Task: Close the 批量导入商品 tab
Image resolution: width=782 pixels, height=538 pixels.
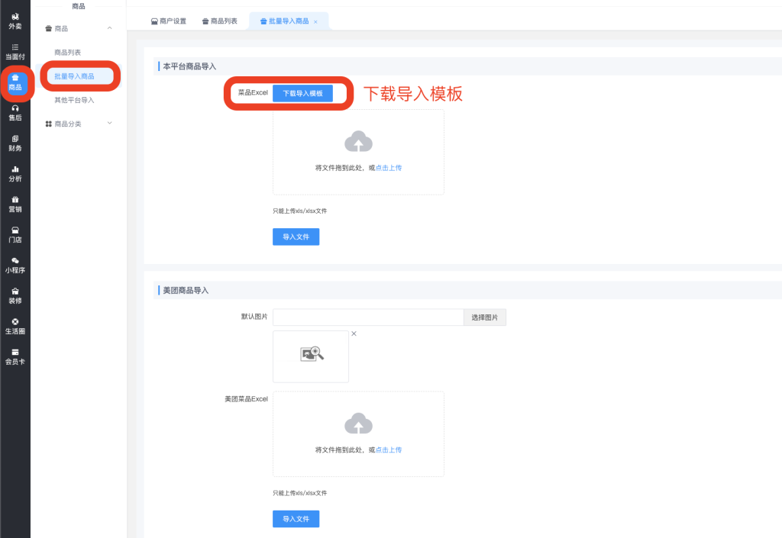Action: pos(315,22)
